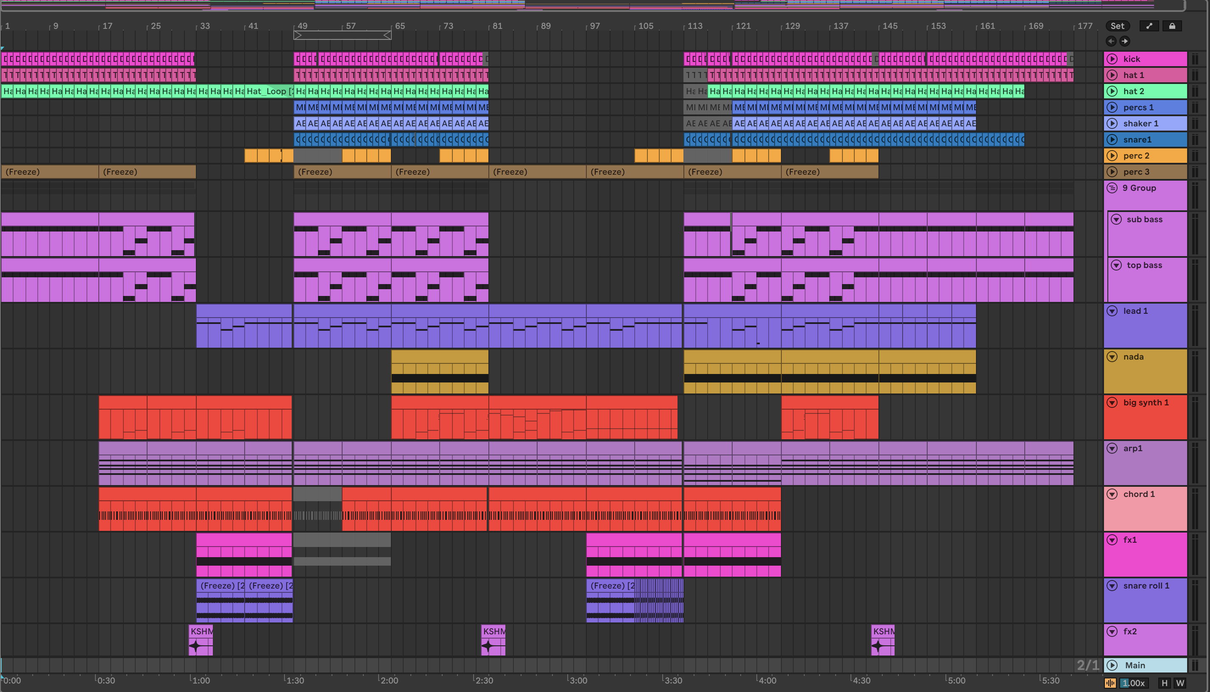This screenshot has width=1210, height=692.
Task: Collapse the sub bass track
Action: [x=1116, y=219]
